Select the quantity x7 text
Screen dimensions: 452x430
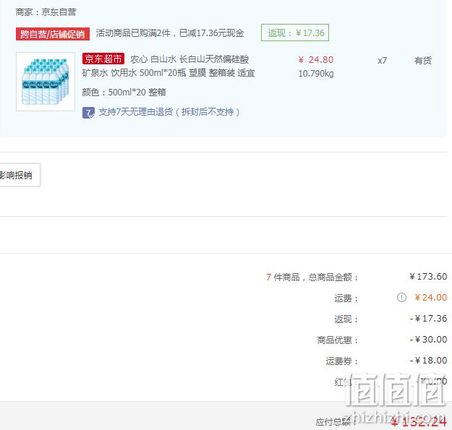tap(383, 61)
